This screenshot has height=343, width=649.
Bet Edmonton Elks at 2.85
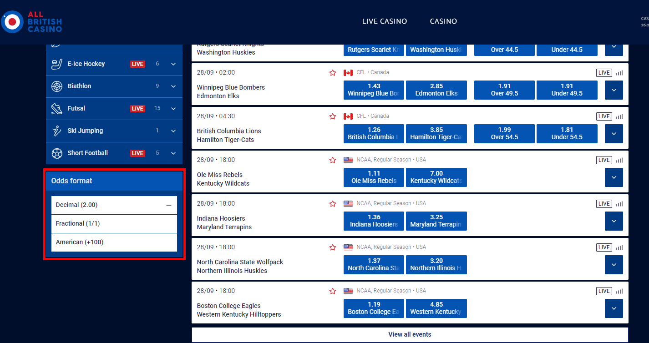pos(436,90)
